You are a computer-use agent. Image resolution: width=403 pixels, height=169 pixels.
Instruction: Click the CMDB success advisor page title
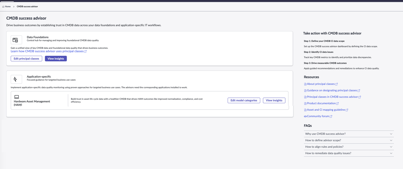(26, 18)
